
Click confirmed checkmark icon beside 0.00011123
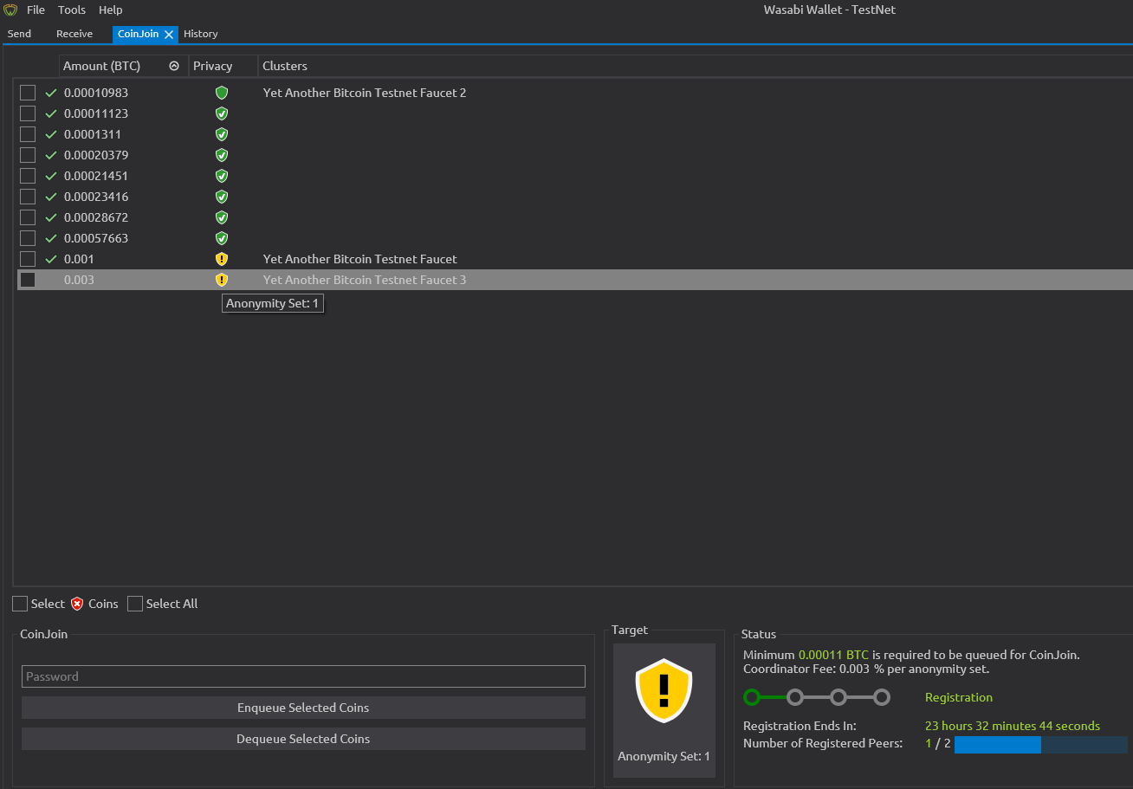tap(51, 113)
